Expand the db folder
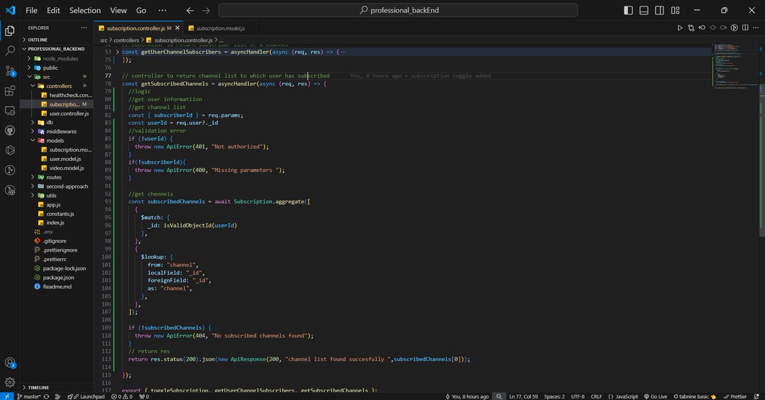This screenshot has width=765, height=400. point(56,122)
